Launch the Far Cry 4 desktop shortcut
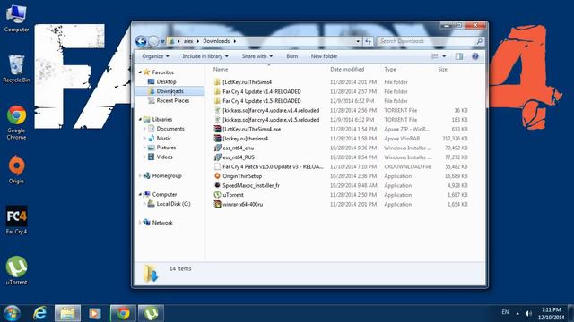The image size is (574, 322). [x=16, y=220]
